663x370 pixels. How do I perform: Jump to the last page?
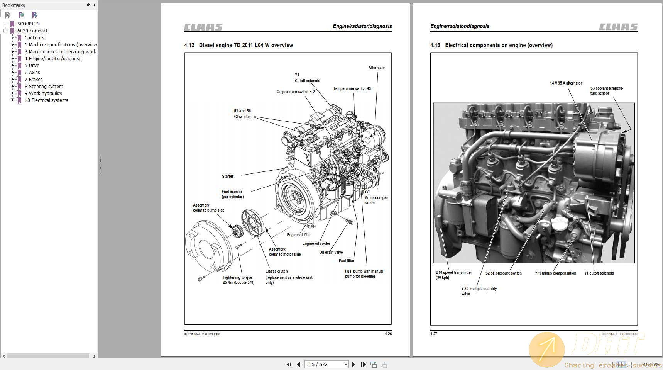363,364
